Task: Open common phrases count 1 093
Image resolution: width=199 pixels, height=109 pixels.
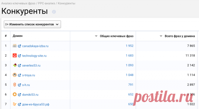Action: [x=130, y=65]
